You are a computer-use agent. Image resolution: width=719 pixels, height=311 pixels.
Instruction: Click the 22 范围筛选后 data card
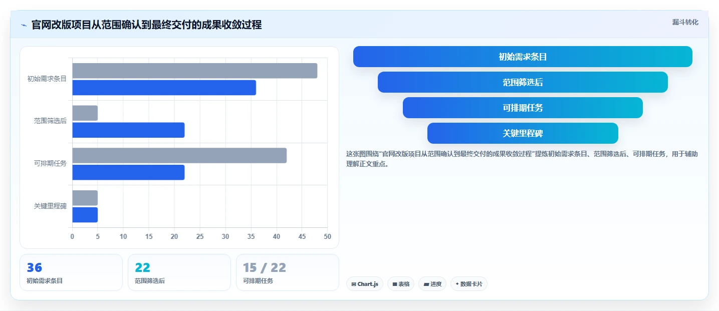179,272
